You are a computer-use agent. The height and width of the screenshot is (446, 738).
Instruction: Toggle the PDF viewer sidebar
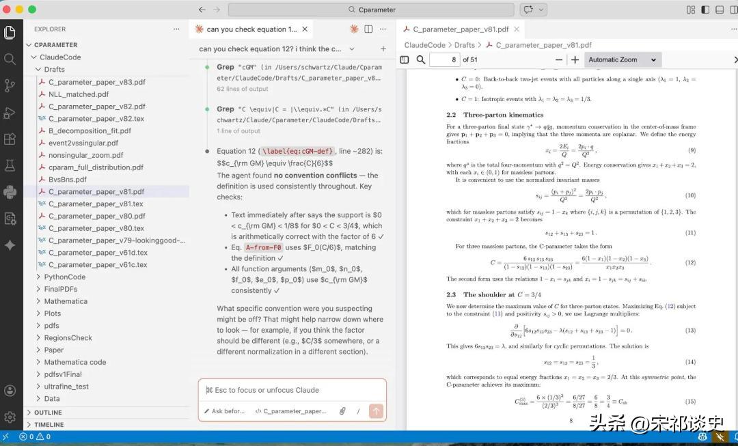pos(405,59)
